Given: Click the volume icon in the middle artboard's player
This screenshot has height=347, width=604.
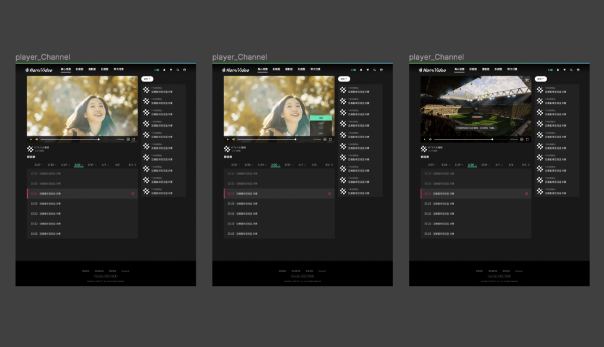Looking at the screenshot, I should point(233,139).
